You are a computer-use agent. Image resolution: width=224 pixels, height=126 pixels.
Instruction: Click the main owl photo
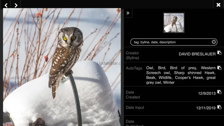62,67
